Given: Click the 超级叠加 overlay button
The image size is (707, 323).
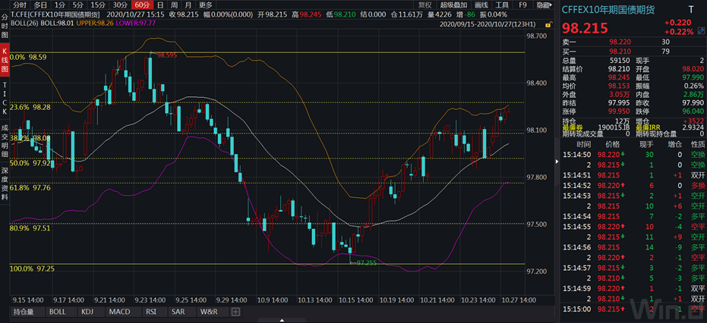Looking at the screenshot, I should [454, 5].
